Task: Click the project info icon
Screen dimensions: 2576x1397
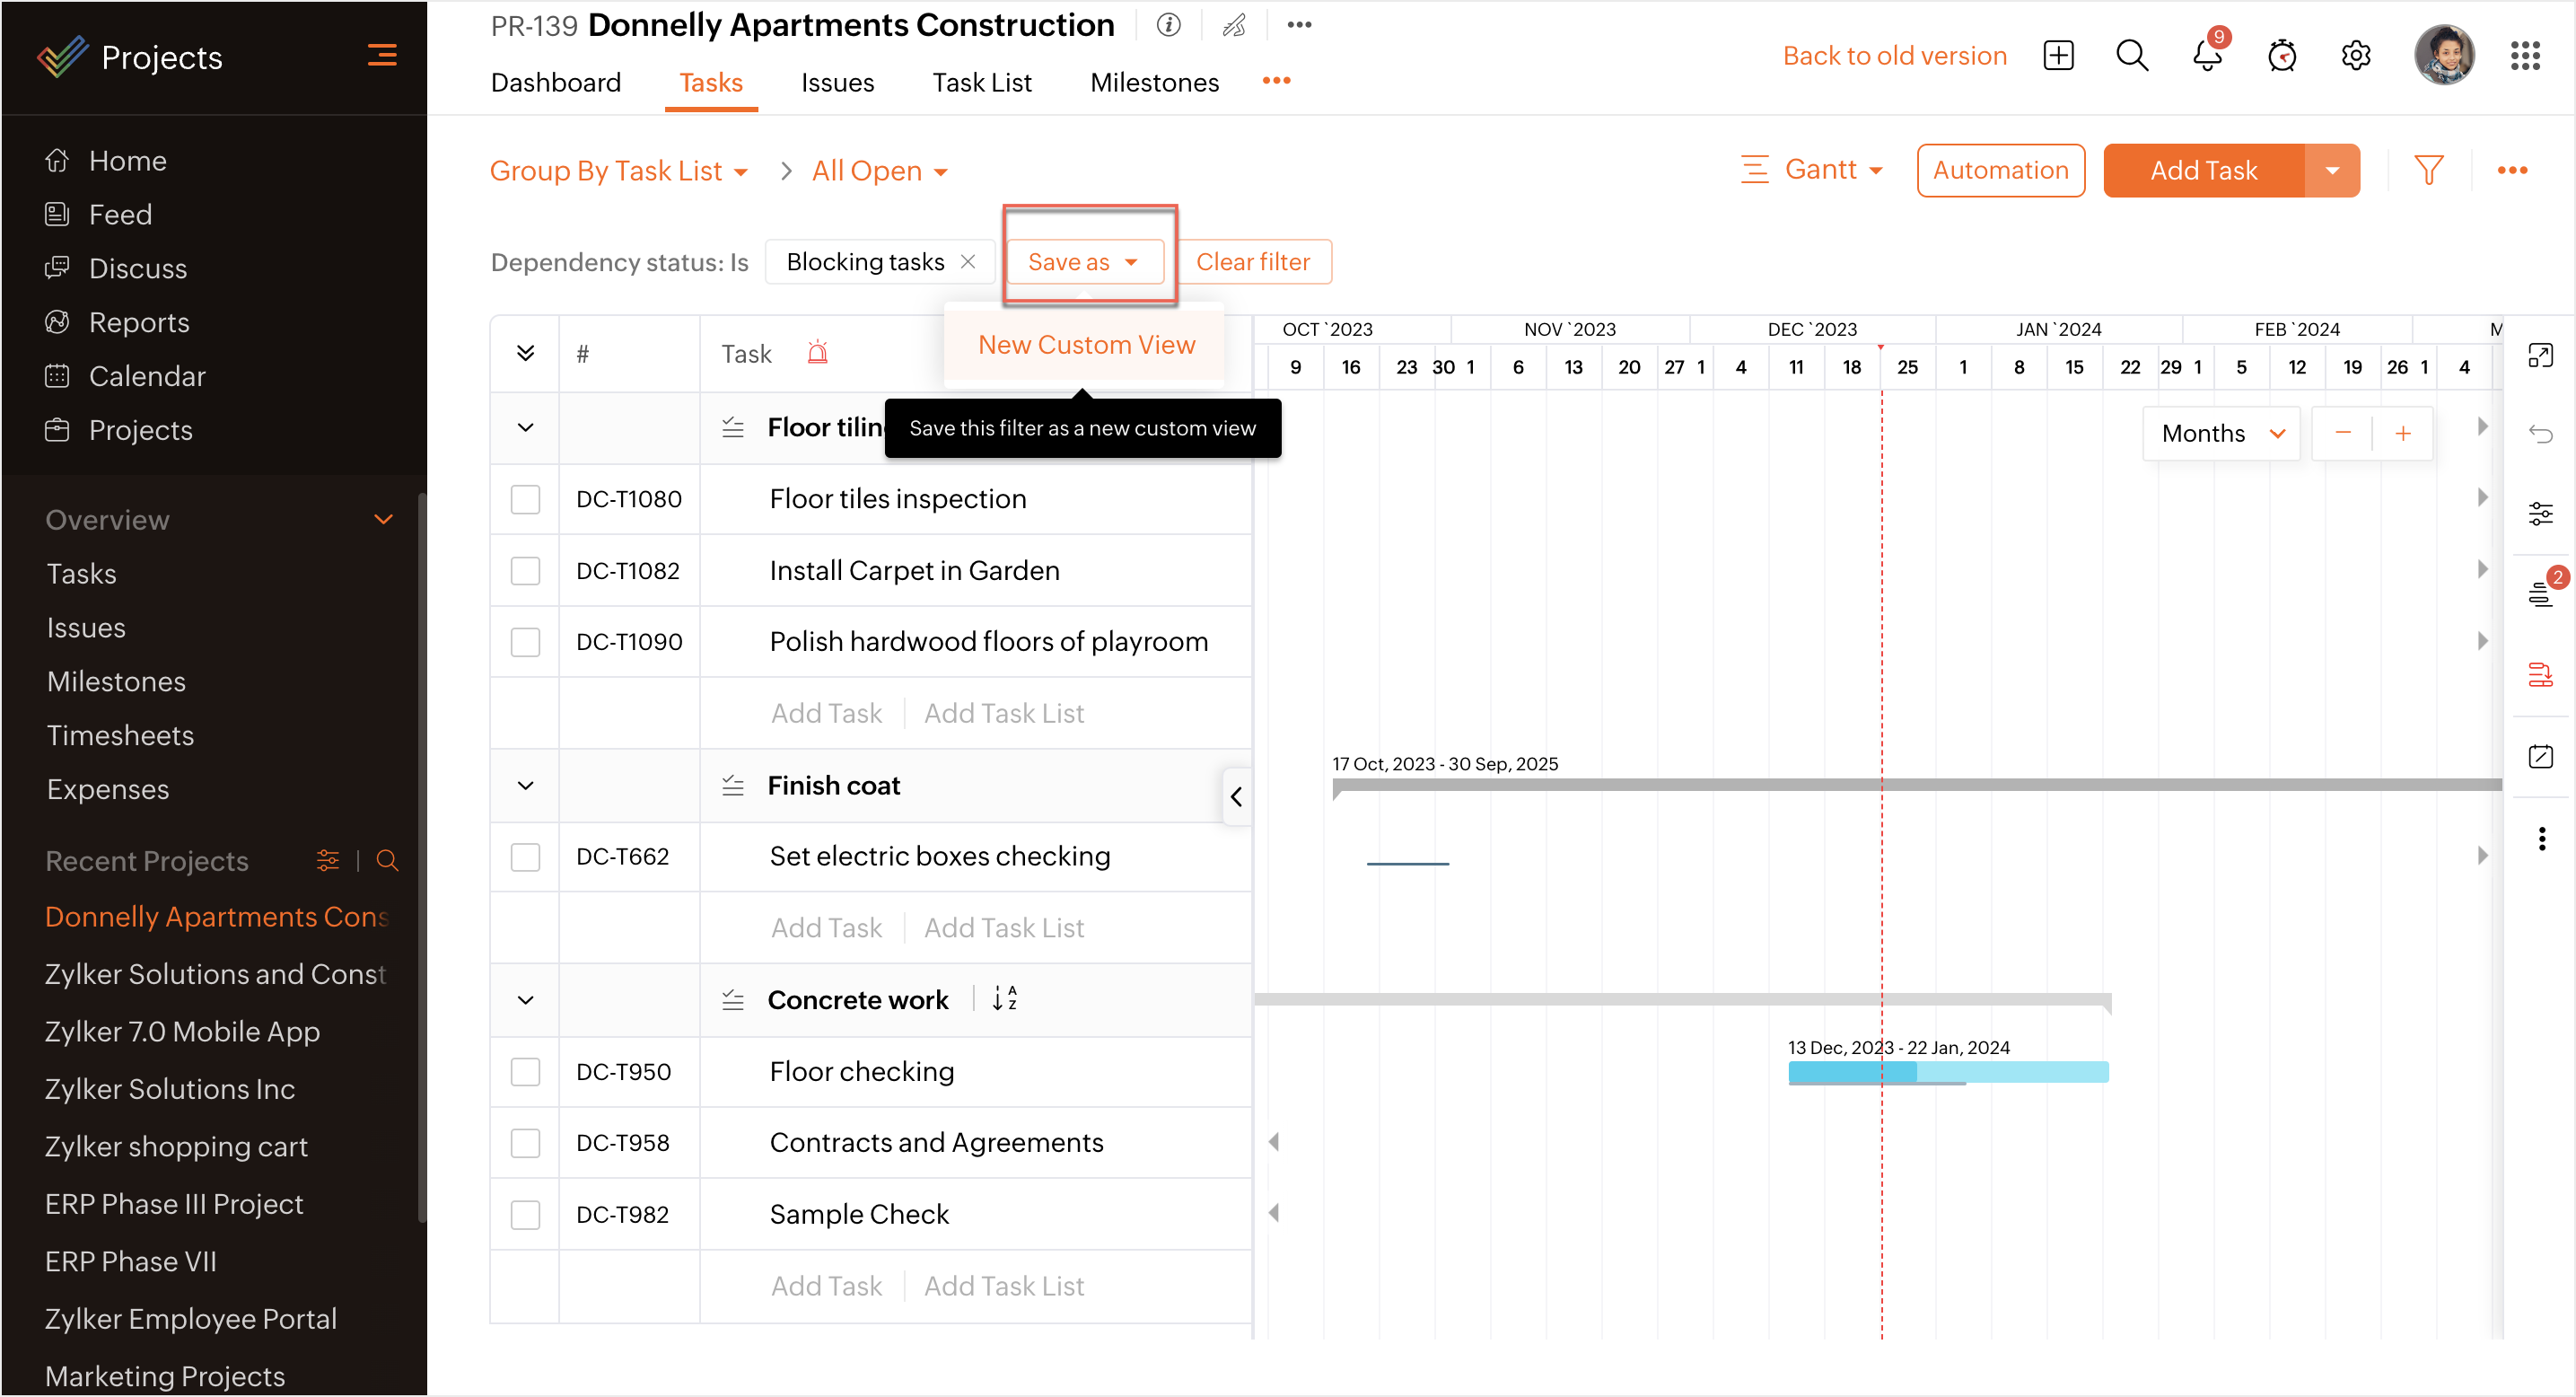Action: 1168,25
